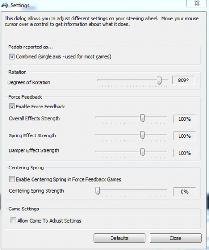Viewport: 209px width, 250px height.
Task: Click the Degrees of Rotation slider thumb
Action: tap(159, 81)
